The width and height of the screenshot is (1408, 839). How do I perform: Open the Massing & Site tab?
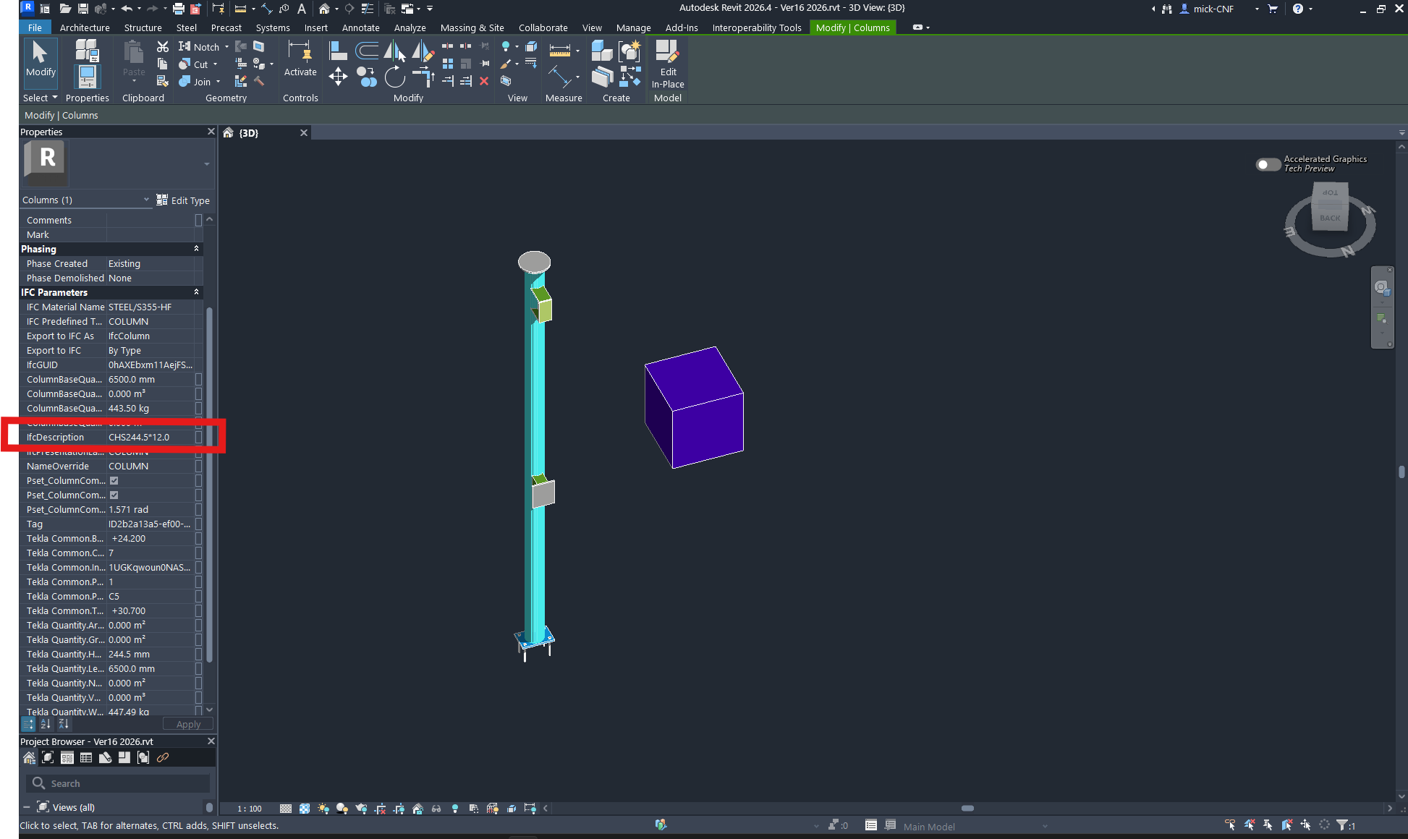tap(472, 27)
